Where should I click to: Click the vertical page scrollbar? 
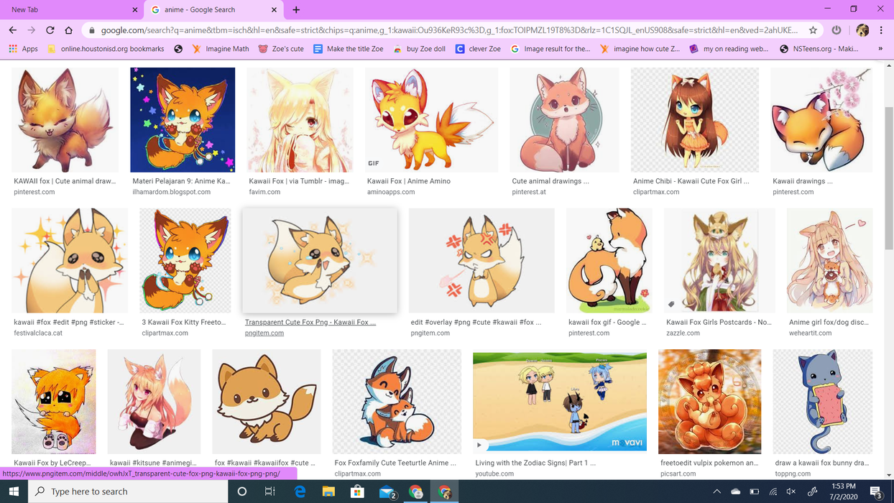click(889, 180)
